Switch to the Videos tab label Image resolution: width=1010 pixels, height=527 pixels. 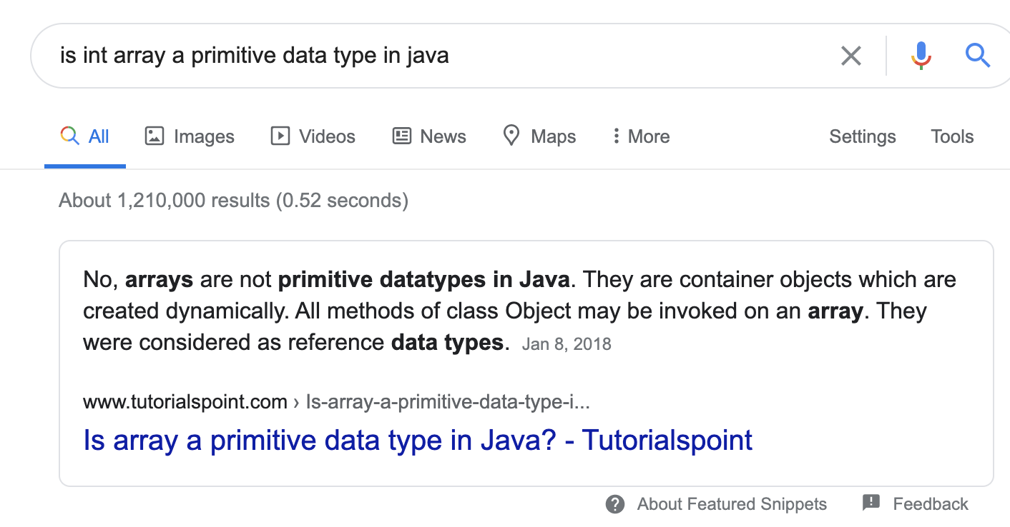327,136
